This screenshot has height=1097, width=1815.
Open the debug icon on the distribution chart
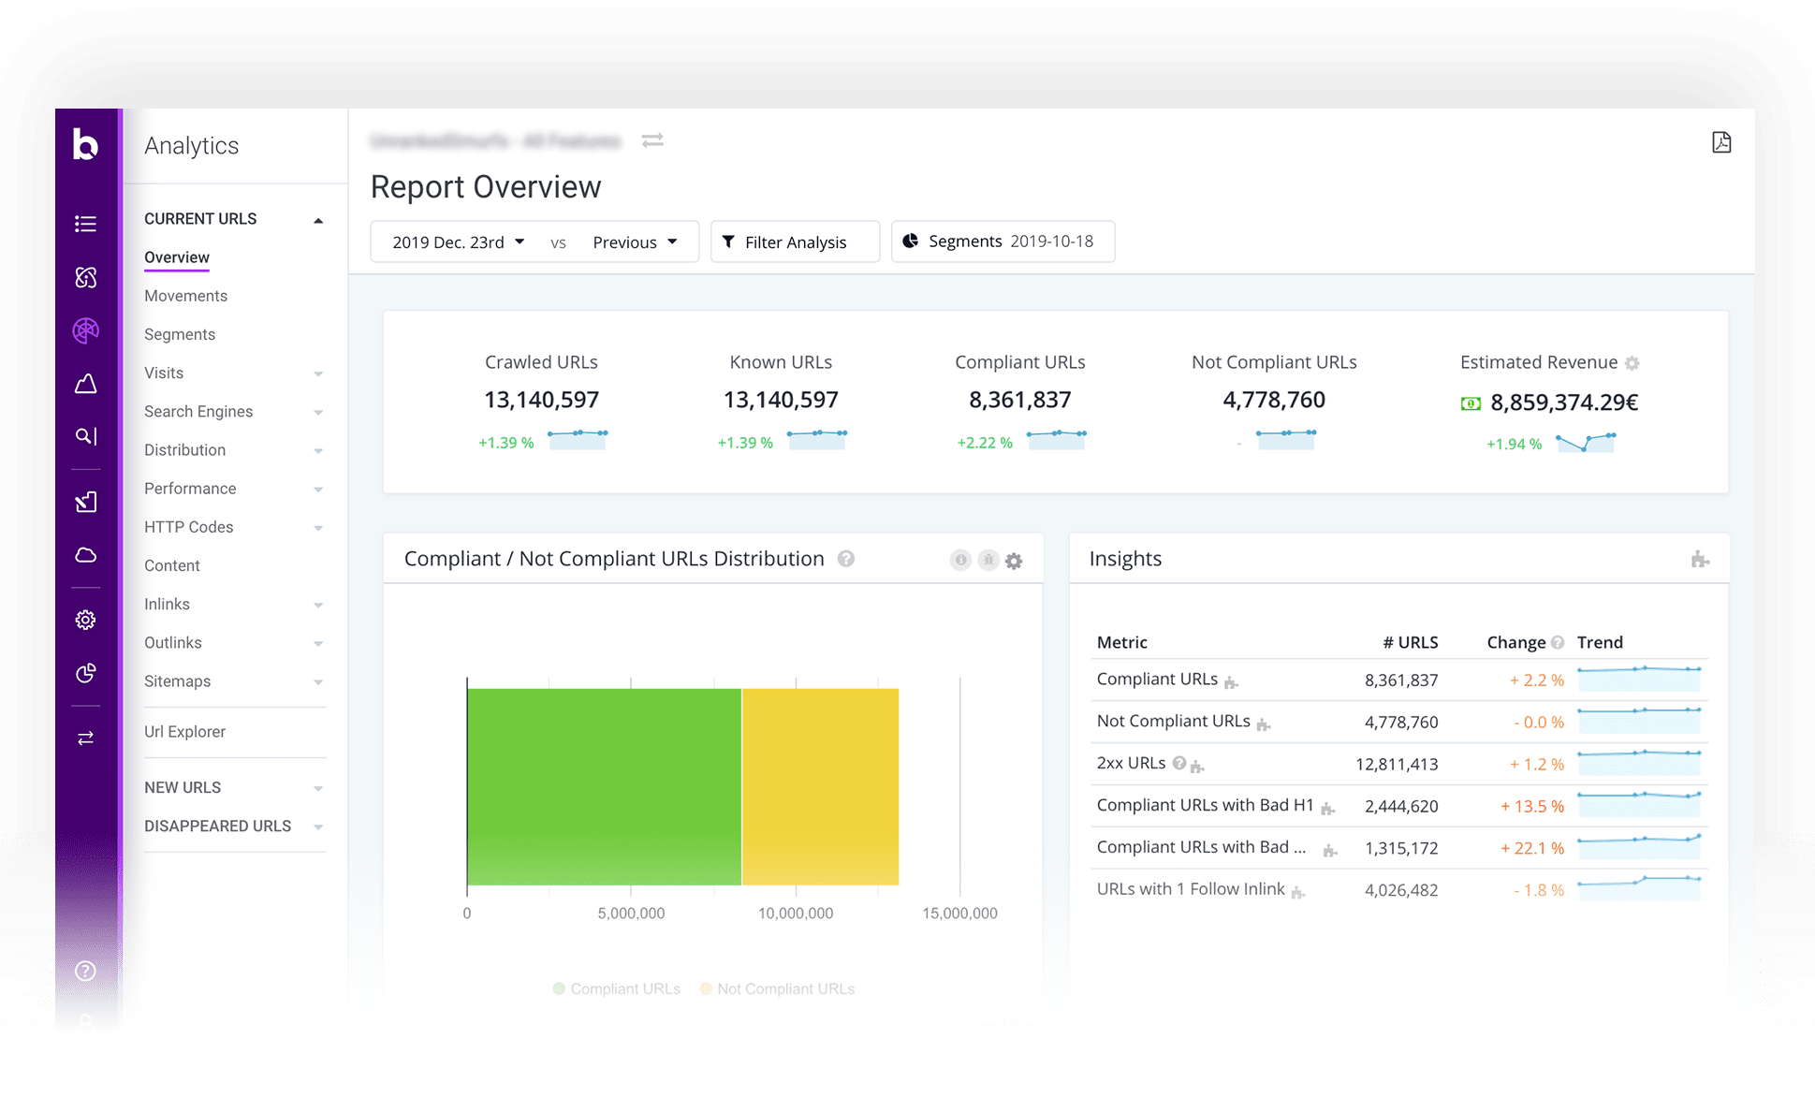tap(988, 560)
